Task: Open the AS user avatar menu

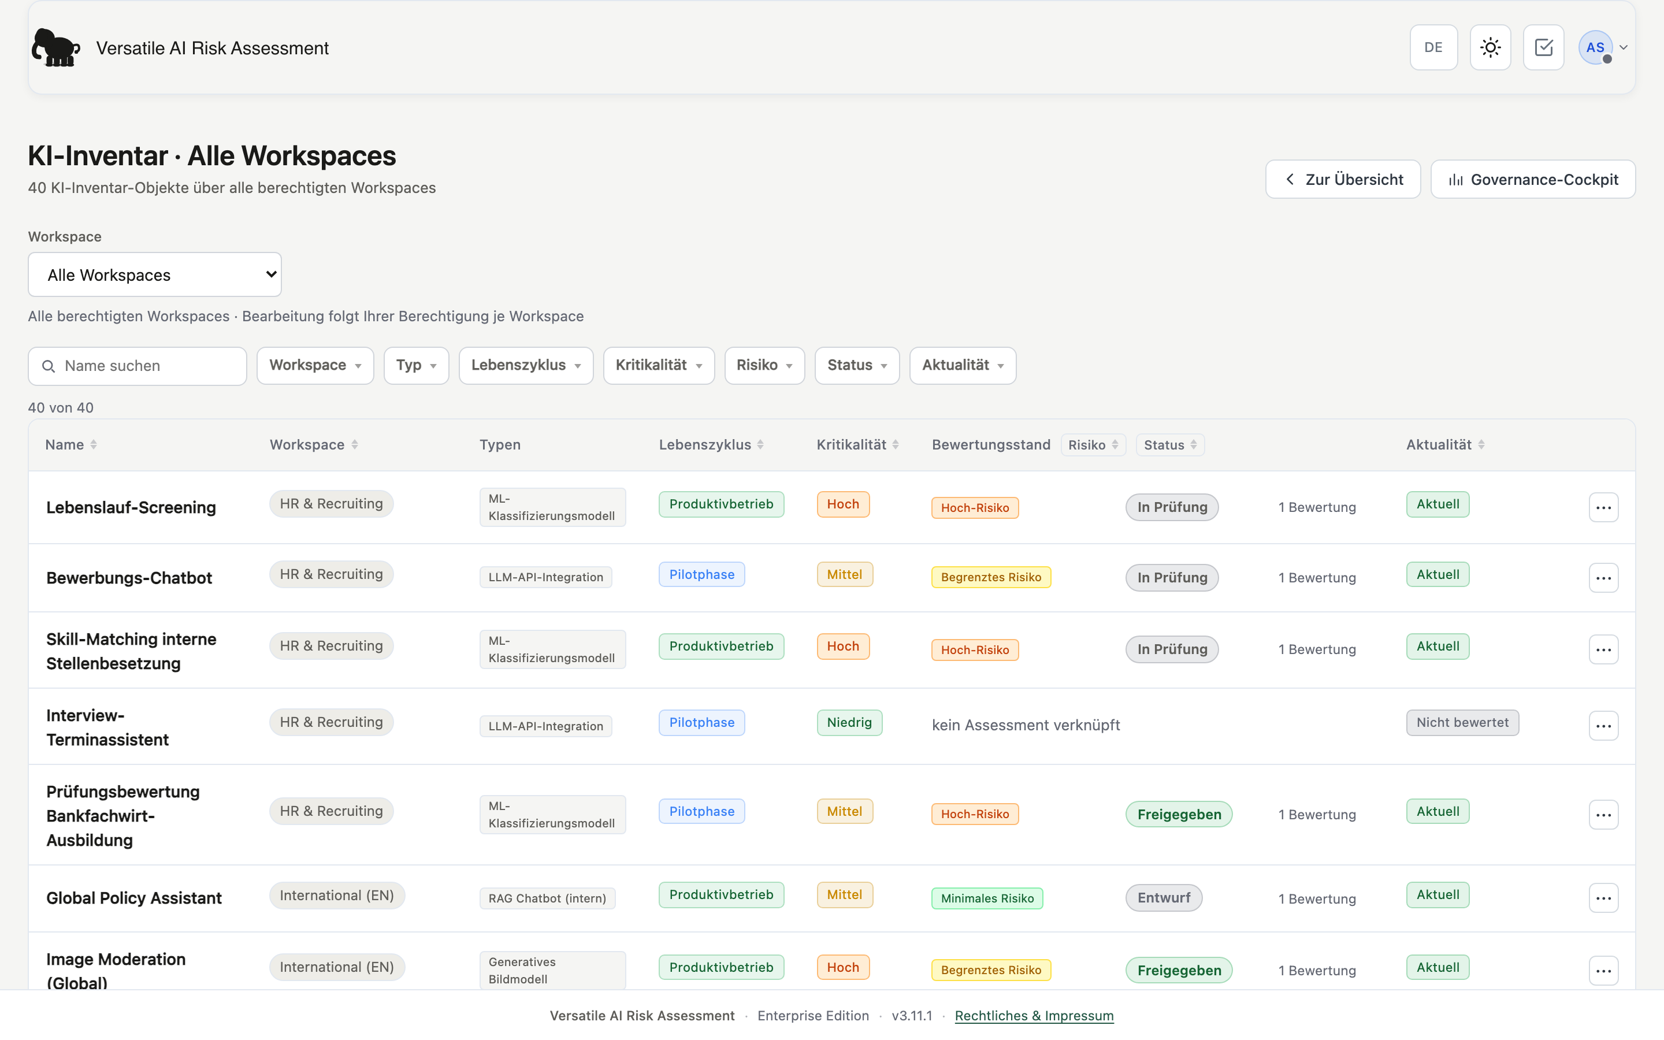Action: tap(1595, 47)
